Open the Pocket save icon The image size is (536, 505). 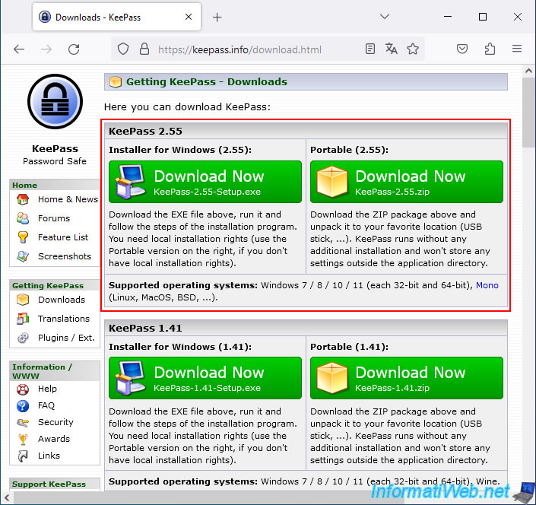click(x=462, y=49)
